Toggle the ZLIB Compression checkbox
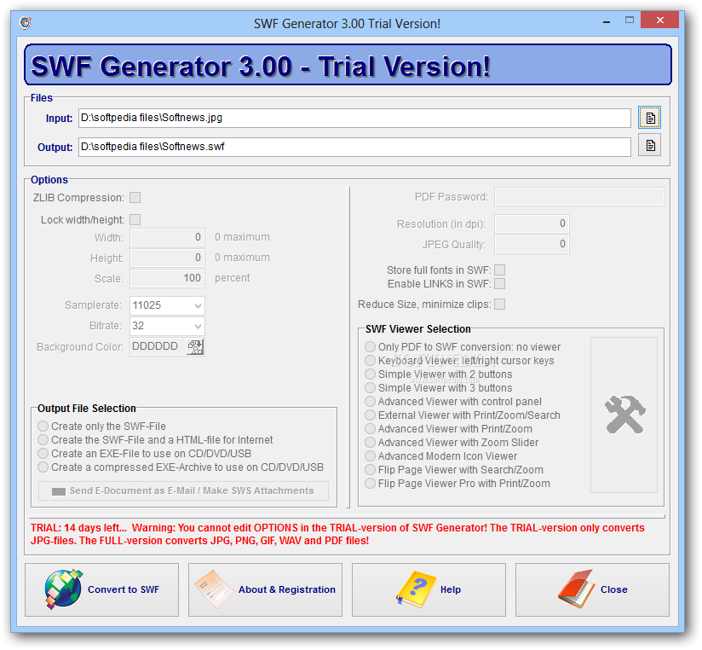702x650 pixels. click(x=135, y=198)
